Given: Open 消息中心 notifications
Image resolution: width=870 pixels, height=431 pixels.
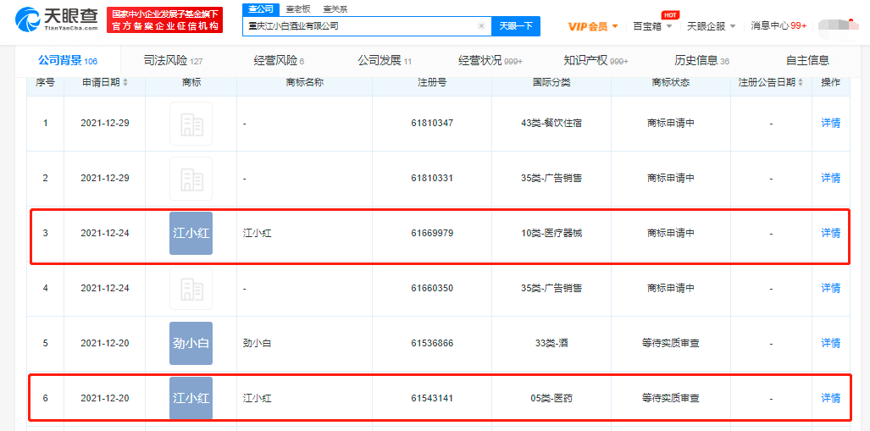Looking at the screenshot, I should [779, 26].
